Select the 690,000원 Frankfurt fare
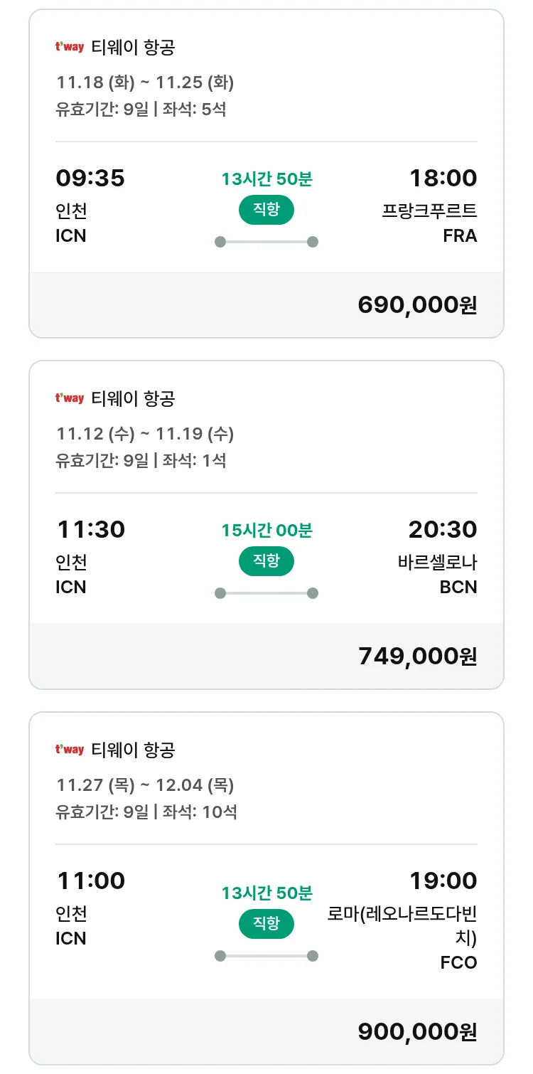Image resolution: width=533 pixels, height=1074 pixels. click(417, 304)
